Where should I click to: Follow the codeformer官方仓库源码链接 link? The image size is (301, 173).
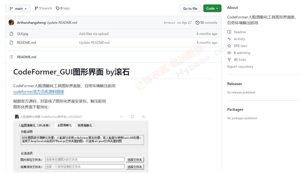click(x=39, y=92)
